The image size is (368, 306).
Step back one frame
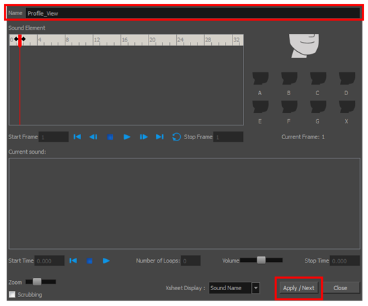tap(94, 136)
